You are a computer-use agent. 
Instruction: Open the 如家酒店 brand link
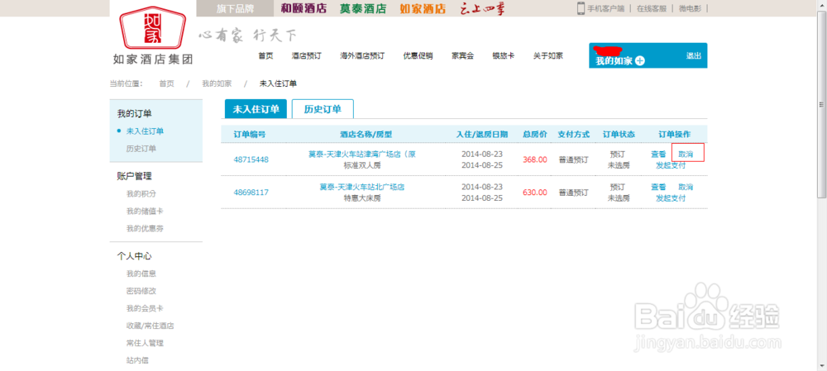pos(423,8)
